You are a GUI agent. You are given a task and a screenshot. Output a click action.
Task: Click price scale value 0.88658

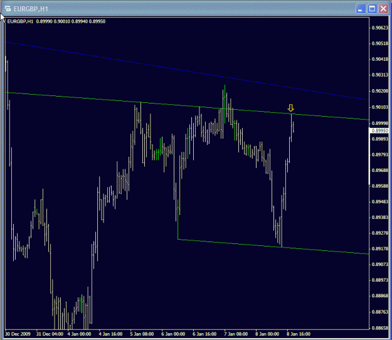379,327
